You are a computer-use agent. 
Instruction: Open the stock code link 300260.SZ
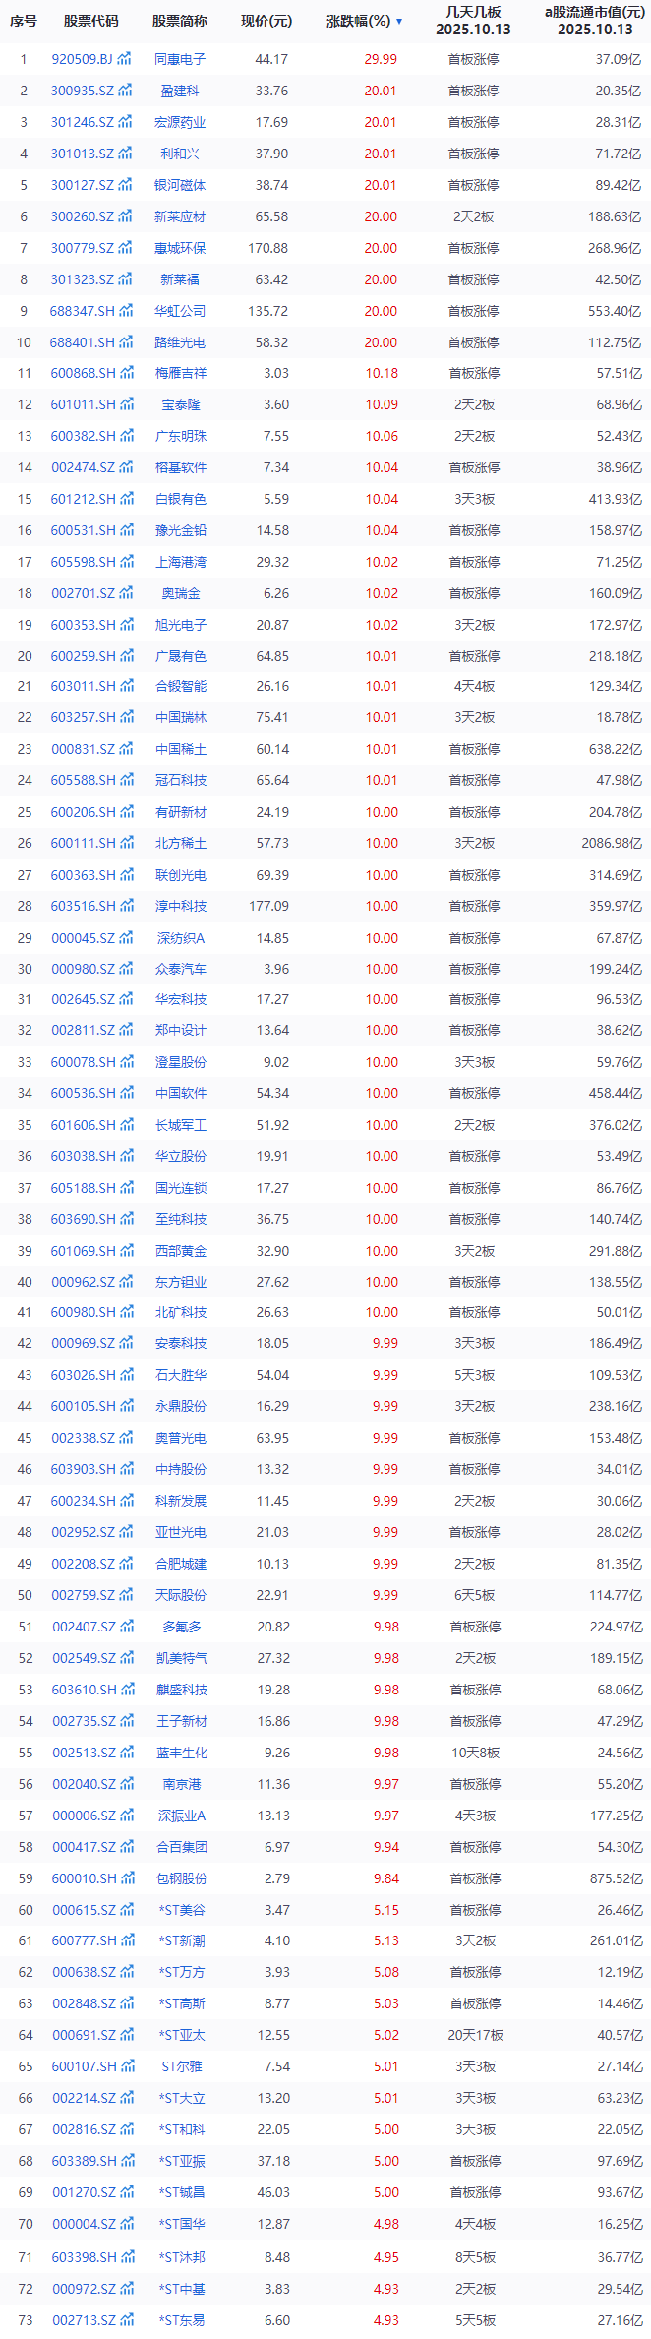[83, 216]
